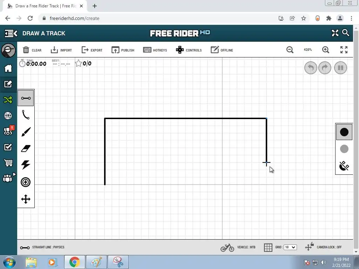Open the shop cart icon
This screenshot has height=269, width=359.
point(8,163)
